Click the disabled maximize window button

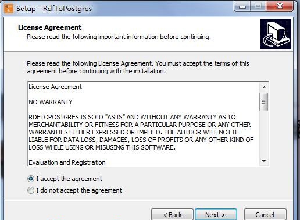pyautogui.click(x=258, y=6)
